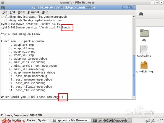The width and height of the screenshot is (164, 123).
Task: Click the 11:20 clock in panel
Action: [159, 120]
